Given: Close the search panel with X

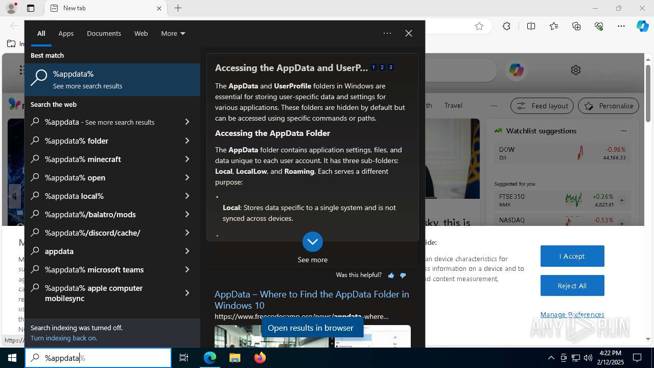Looking at the screenshot, I should click(409, 33).
